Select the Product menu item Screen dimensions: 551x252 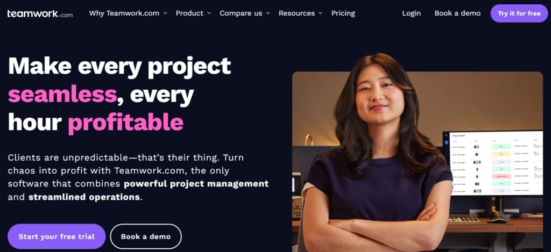coord(190,13)
